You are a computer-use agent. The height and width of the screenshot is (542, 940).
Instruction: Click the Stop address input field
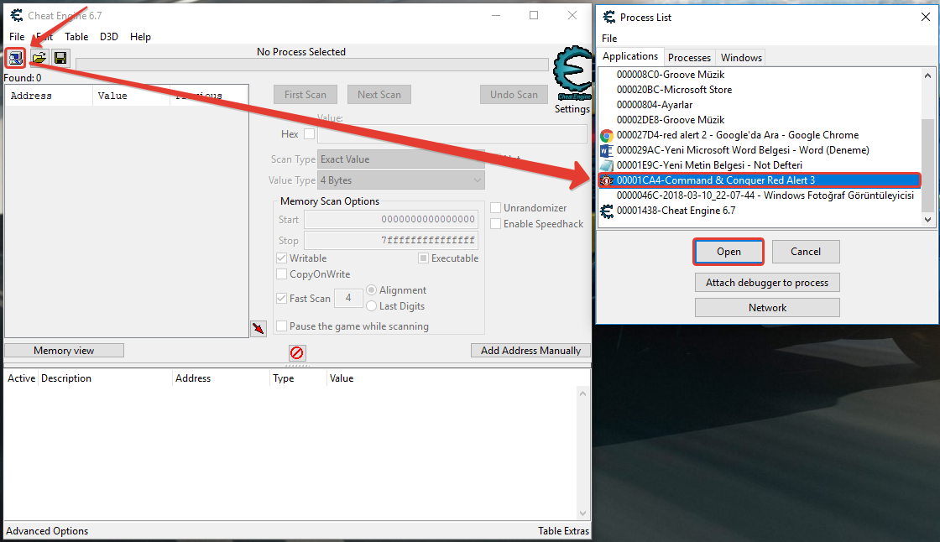[x=391, y=241]
